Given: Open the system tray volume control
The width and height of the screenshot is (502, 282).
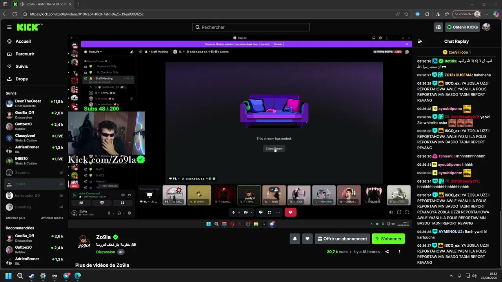Looking at the screenshot, I should click(x=474, y=276).
